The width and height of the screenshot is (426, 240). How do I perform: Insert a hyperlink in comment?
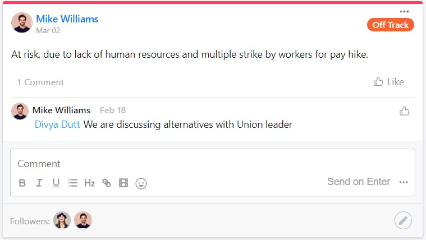[x=107, y=183]
